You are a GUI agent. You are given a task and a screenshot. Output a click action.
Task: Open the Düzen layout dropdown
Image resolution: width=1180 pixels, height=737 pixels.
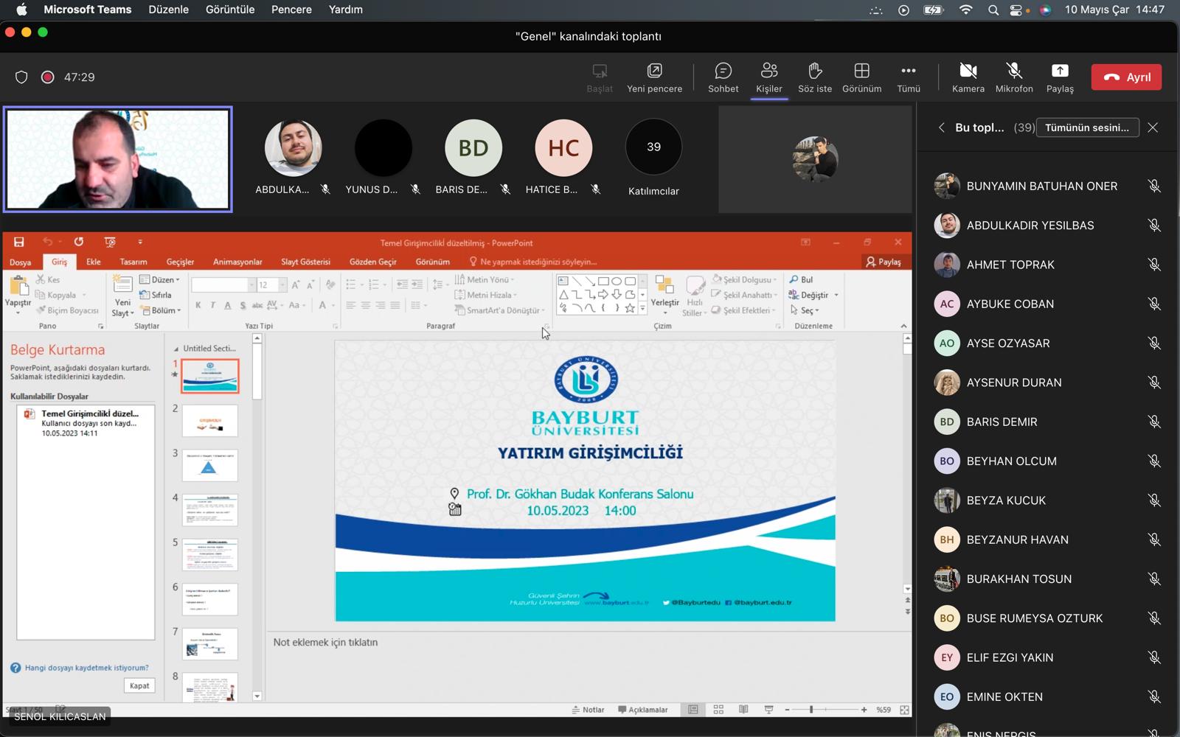[159, 279]
